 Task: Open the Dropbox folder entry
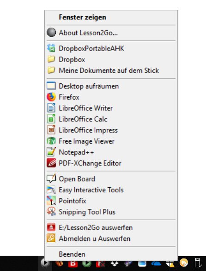point(111,59)
